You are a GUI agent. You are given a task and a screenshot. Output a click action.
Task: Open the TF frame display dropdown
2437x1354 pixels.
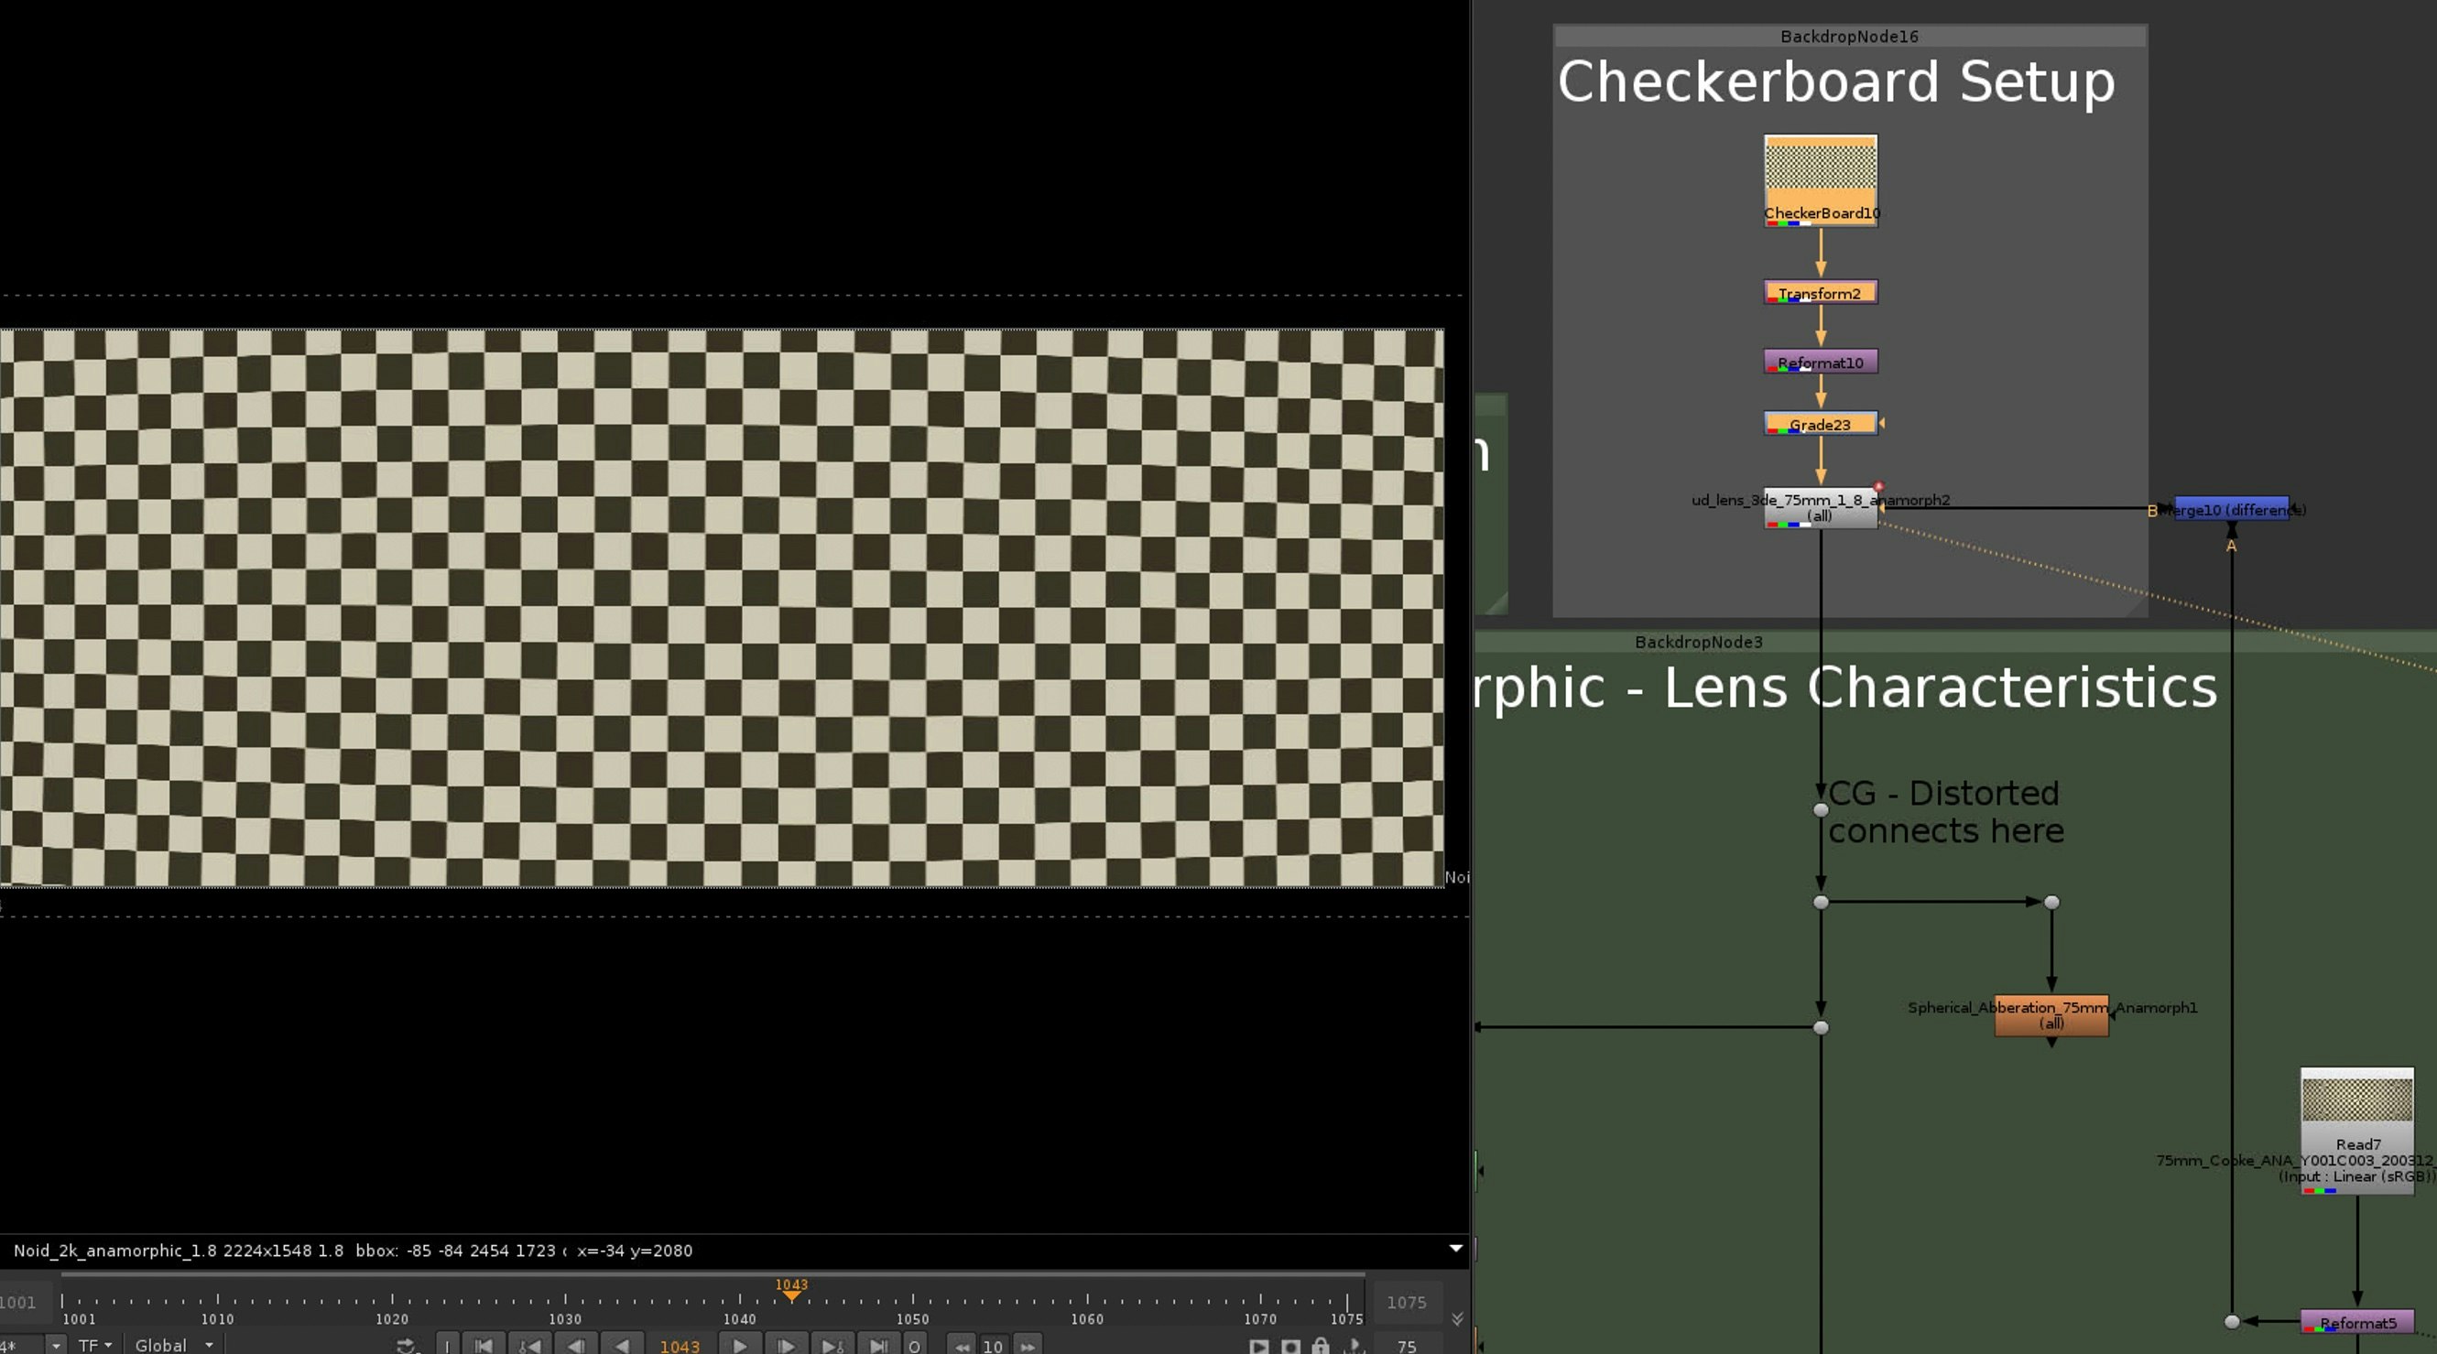(x=94, y=1345)
